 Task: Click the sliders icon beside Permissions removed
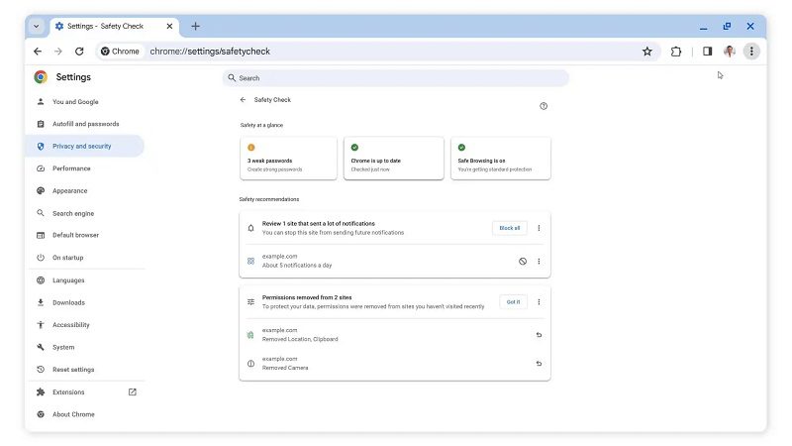250,302
